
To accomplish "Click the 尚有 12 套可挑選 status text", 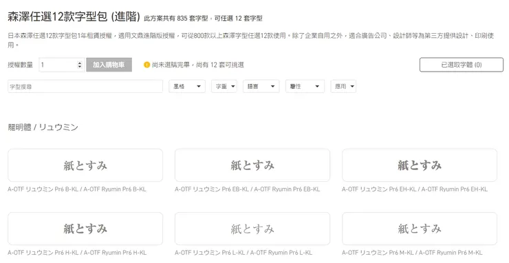I will click(x=220, y=65).
